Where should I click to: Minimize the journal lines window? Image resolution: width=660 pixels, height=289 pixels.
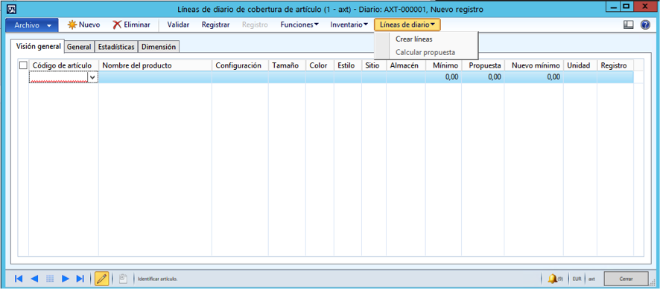[x=613, y=6]
